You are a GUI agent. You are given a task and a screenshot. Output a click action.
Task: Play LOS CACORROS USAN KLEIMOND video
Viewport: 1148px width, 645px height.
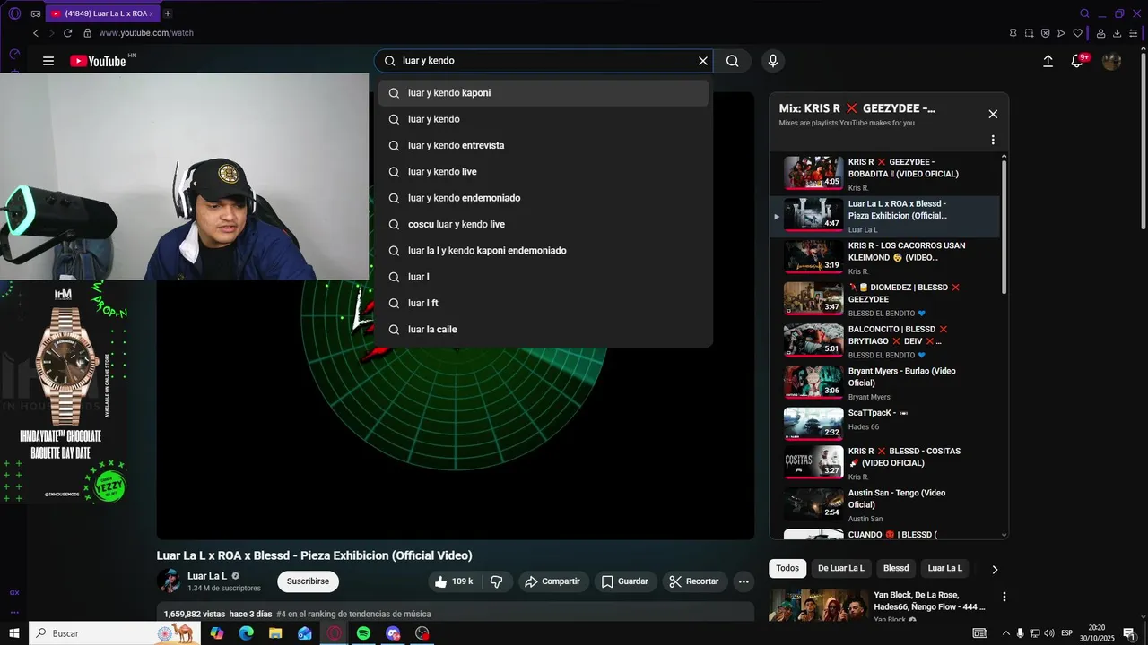[884, 257]
